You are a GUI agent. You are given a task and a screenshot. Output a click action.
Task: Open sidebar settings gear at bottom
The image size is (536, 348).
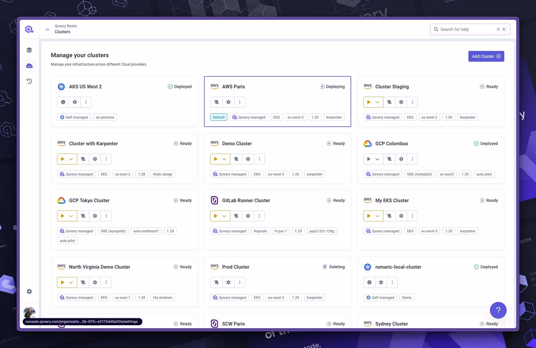pyautogui.click(x=29, y=291)
